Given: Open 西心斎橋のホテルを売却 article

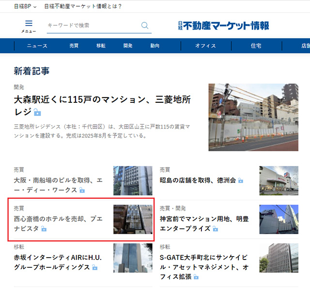Looking at the screenshot, I should coord(58,224).
